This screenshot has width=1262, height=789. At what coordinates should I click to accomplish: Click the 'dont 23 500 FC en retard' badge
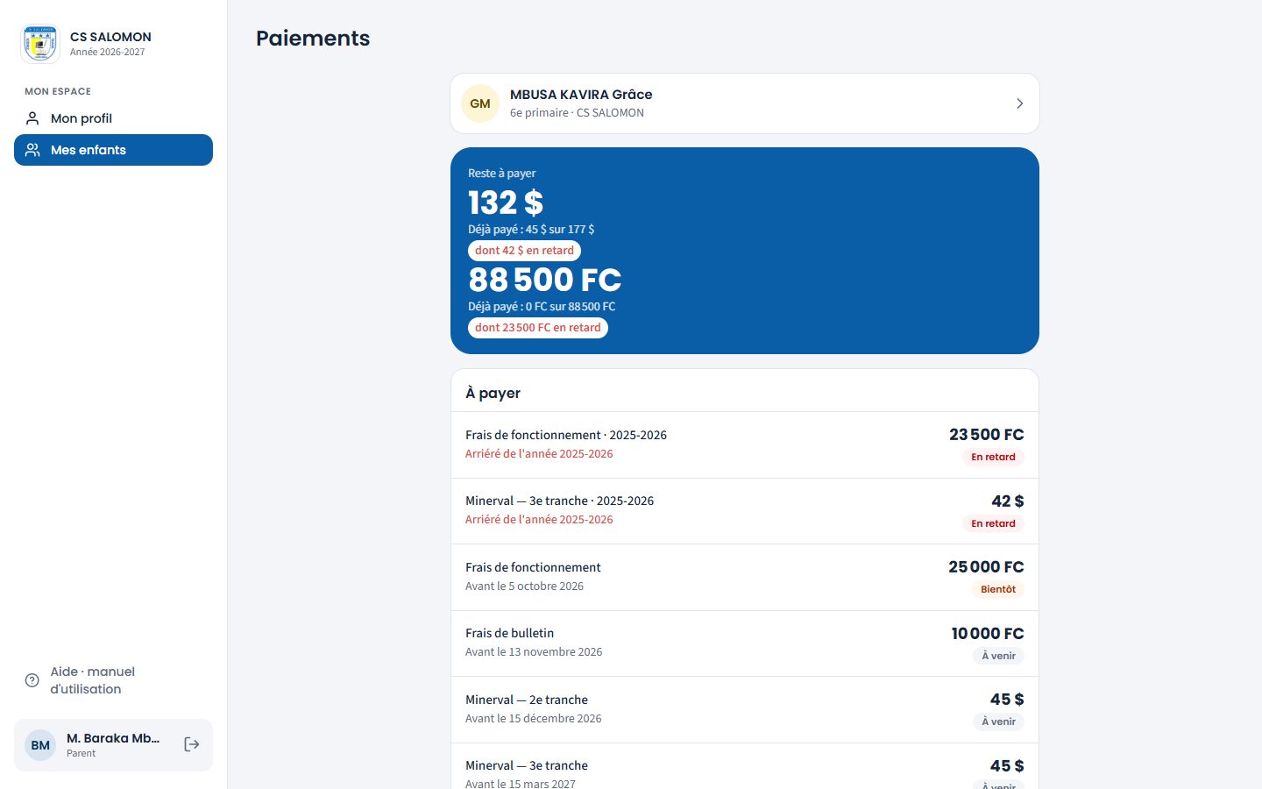[x=538, y=328]
